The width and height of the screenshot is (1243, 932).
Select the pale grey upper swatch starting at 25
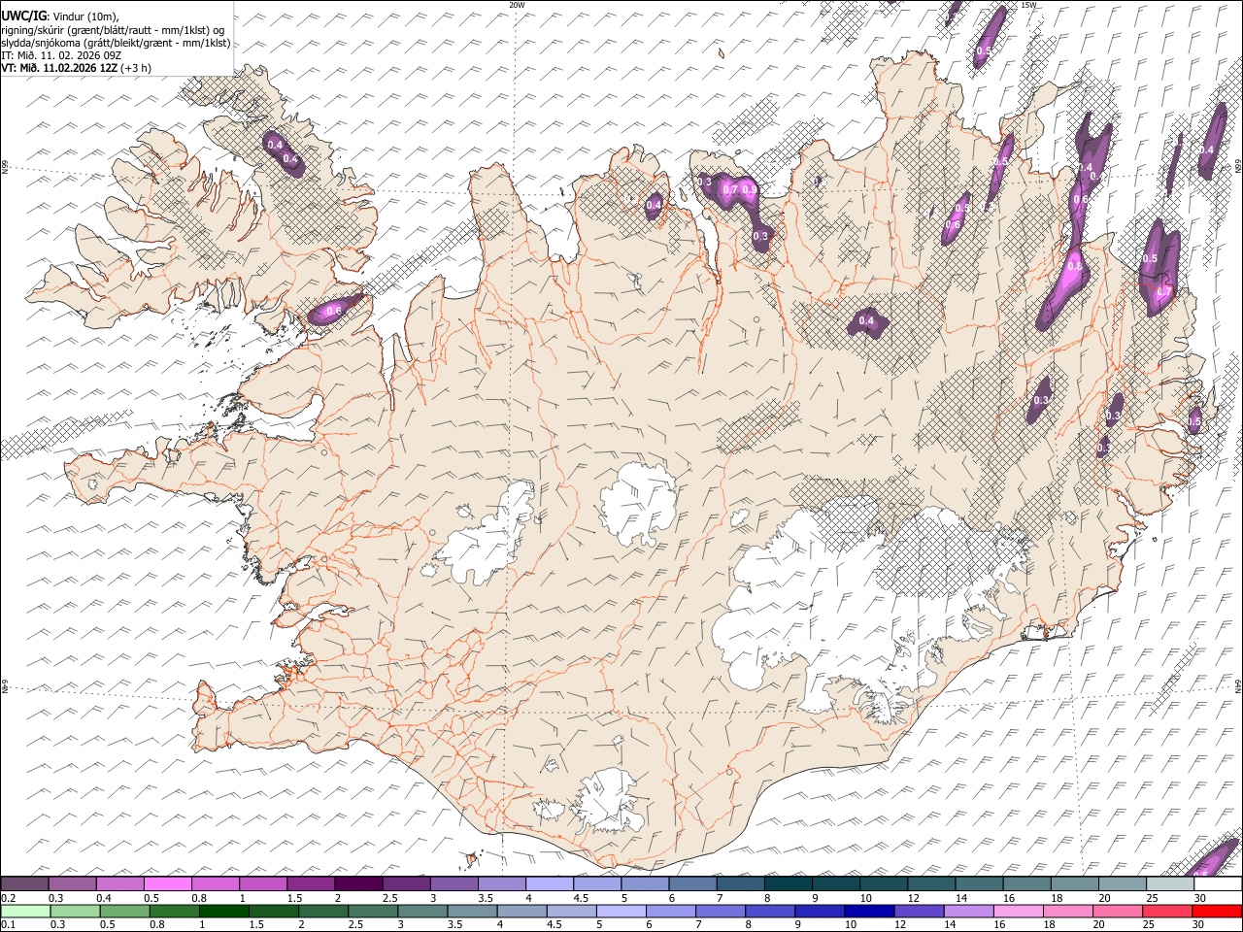[1169, 884]
